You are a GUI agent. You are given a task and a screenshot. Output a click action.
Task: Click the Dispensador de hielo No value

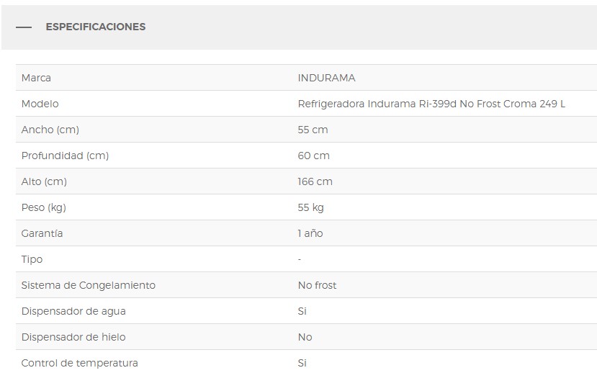305,337
